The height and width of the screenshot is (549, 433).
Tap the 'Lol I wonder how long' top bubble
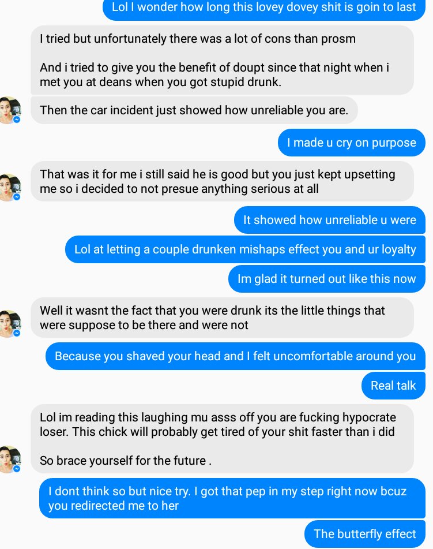tap(263, 8)
